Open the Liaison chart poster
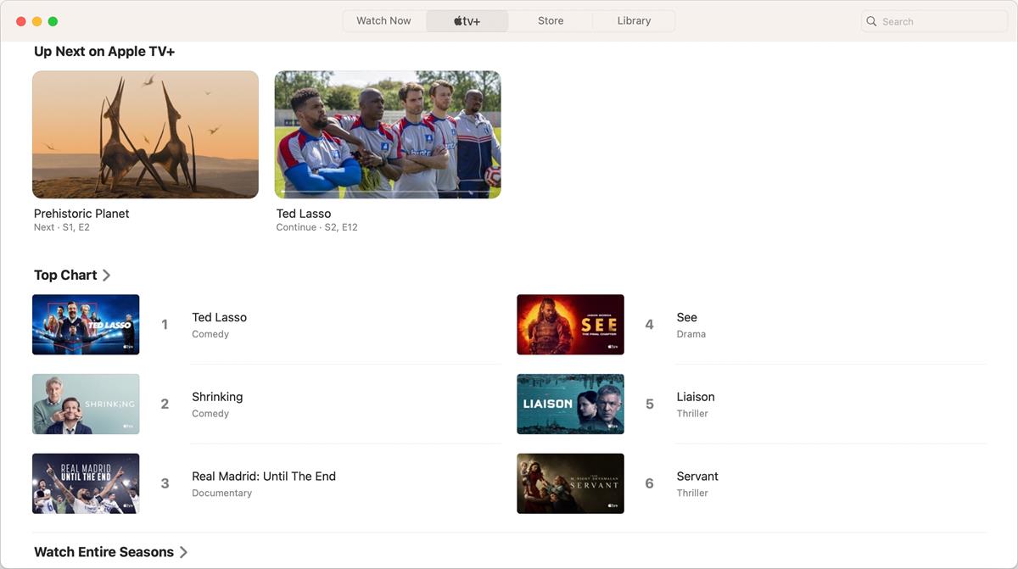 570,404
